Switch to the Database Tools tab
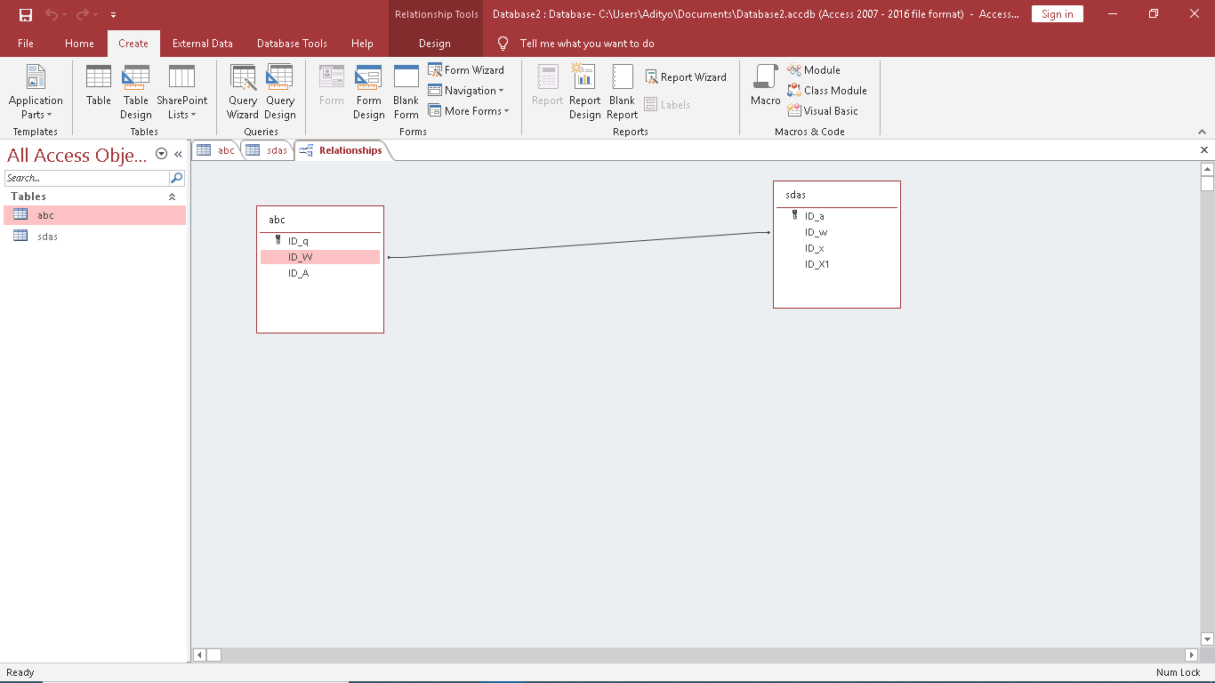The height and width of the screenshot is (683, 1215). (x=292, y=44)
